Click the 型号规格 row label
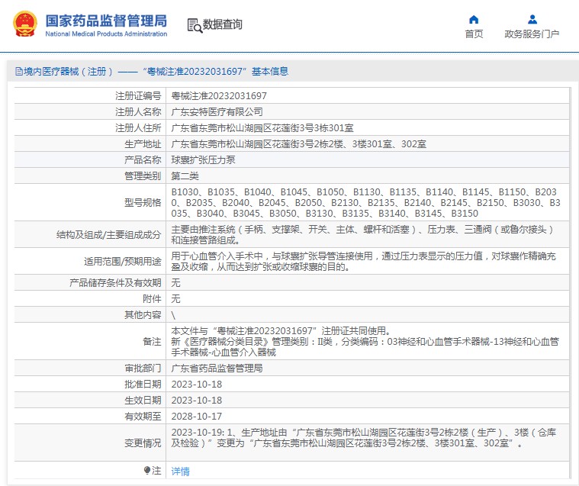Viewport: 579px width, 486px height. point(143,202)
